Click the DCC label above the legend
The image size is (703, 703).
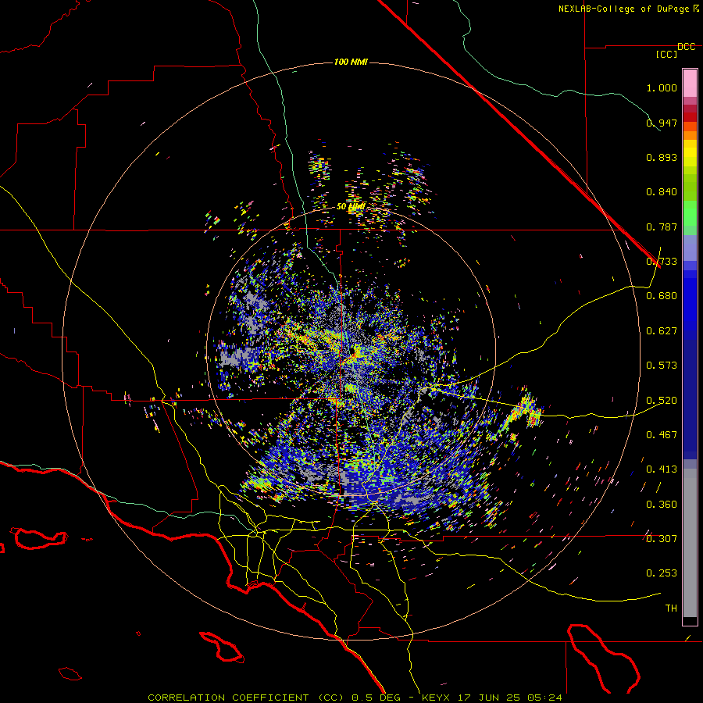pos(686,47)
